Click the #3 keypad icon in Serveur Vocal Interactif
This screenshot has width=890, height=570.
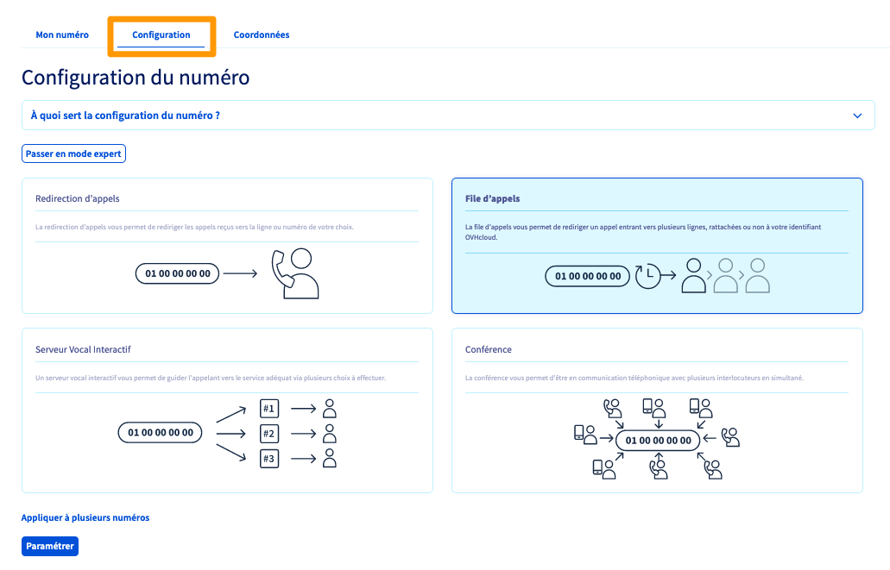269,459
